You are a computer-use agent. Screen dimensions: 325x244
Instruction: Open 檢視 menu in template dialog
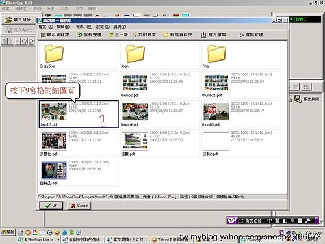84,27
